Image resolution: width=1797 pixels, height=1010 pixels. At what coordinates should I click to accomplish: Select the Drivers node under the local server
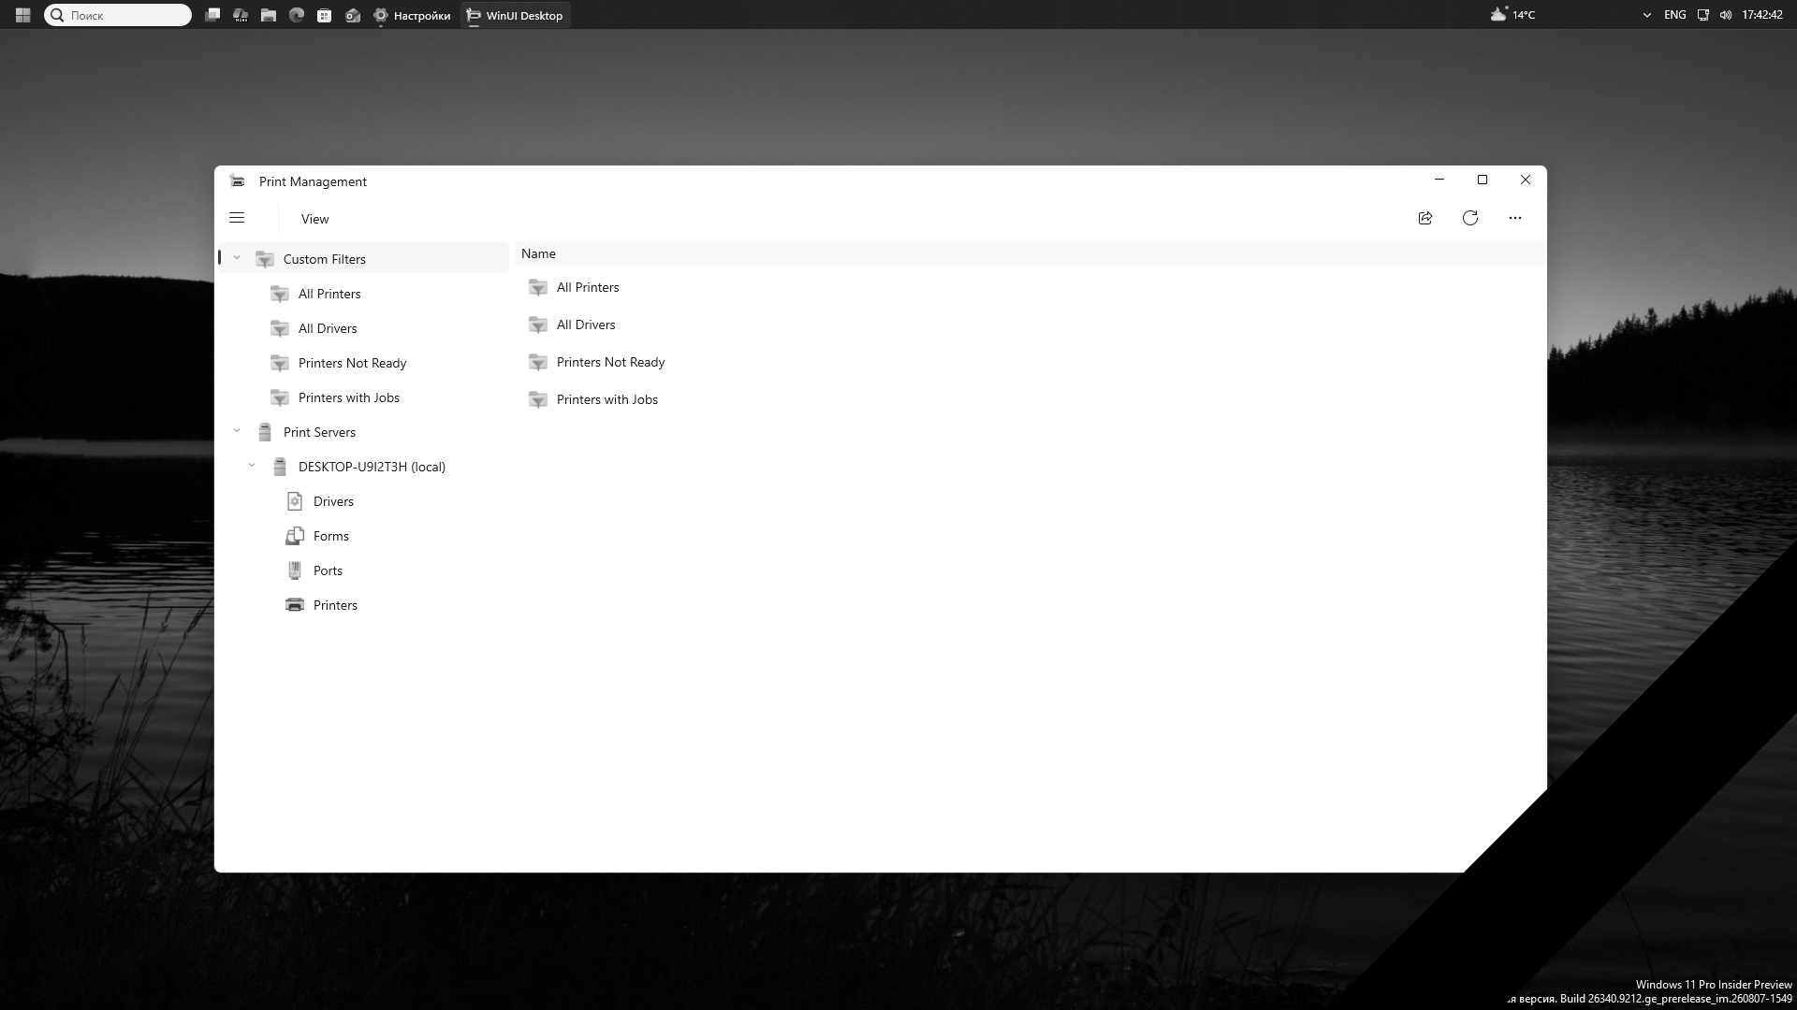point(333,501)
